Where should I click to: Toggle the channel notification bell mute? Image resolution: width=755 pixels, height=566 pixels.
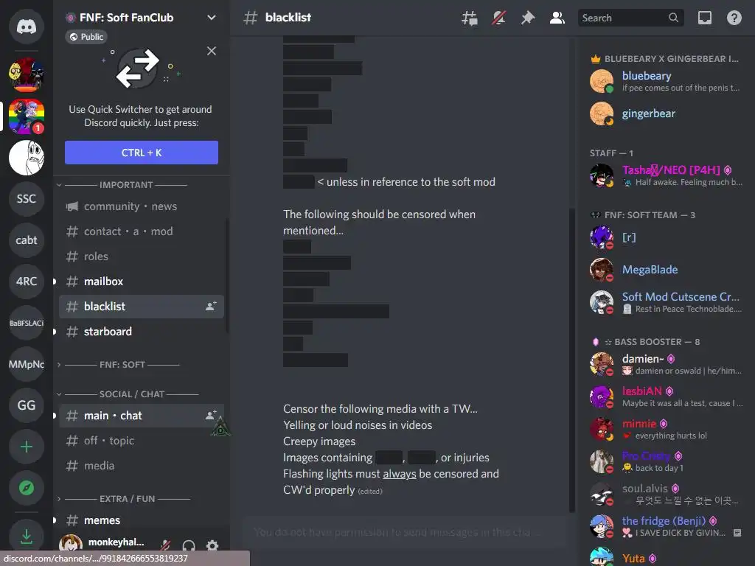pyautogui.click(x=498, y=18)
